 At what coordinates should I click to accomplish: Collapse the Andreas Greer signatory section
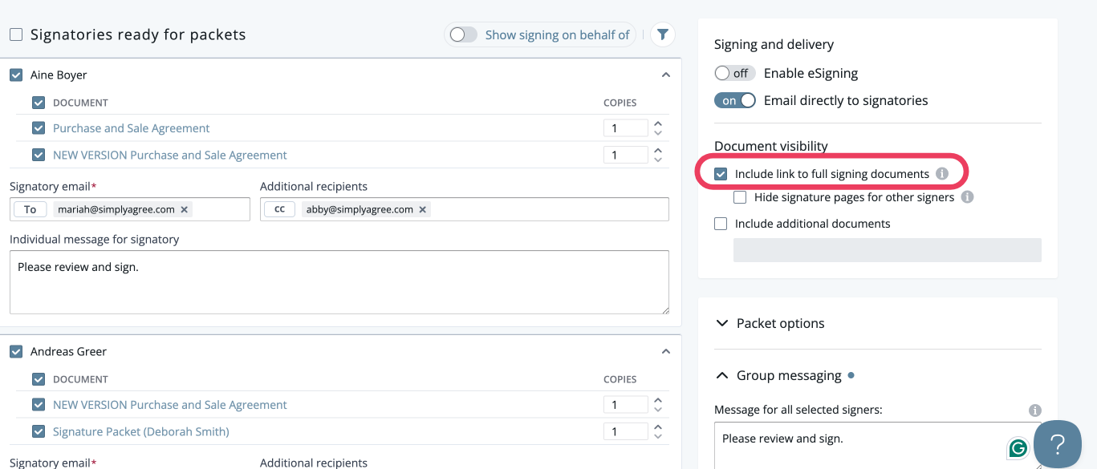click(x=665, y=351)
